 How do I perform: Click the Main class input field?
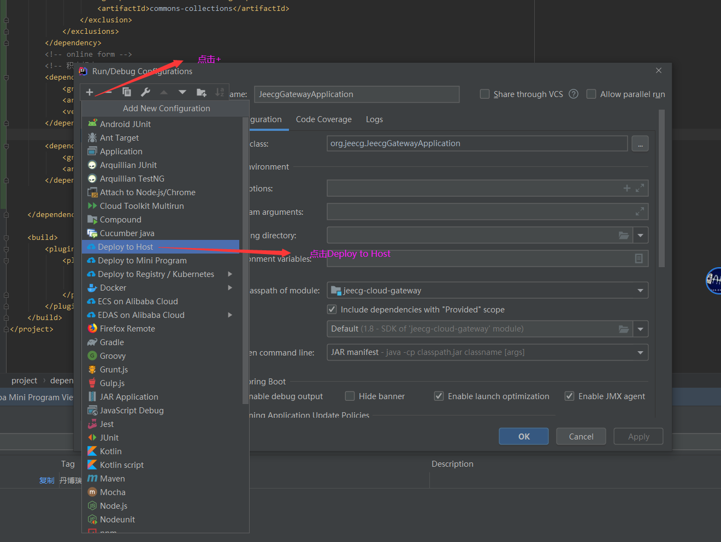coord(477,143)
